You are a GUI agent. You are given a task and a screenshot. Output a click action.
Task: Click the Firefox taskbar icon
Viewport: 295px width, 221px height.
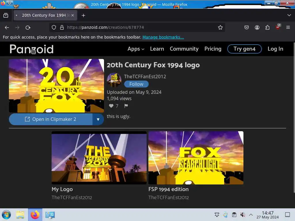tap(35, 215)
